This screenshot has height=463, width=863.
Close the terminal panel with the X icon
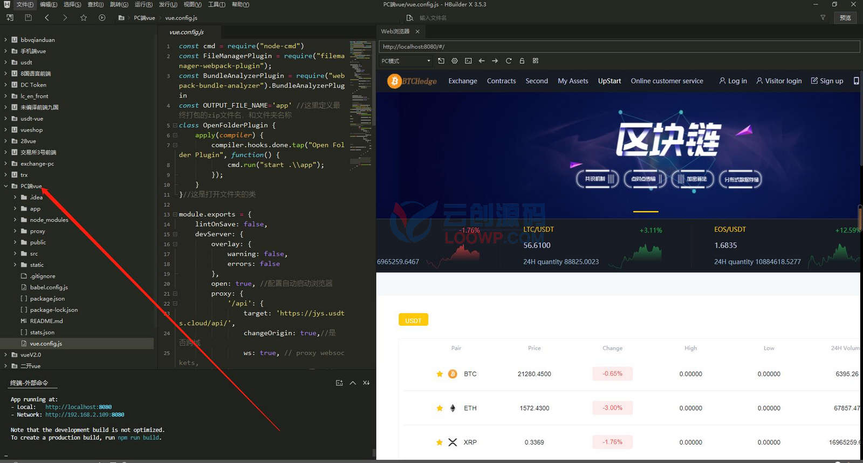pyautogui.click(x=366, y=383)
